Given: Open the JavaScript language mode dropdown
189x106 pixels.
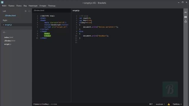Looking at the screenshot, I should coord(160,104).
